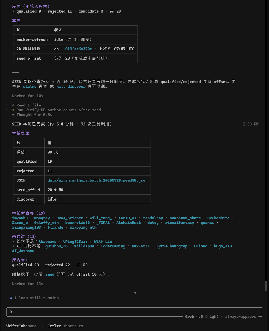
Task: Click the blue dot before '1 loop still running'
Action: pyautogui.click(x=11, y=298)
